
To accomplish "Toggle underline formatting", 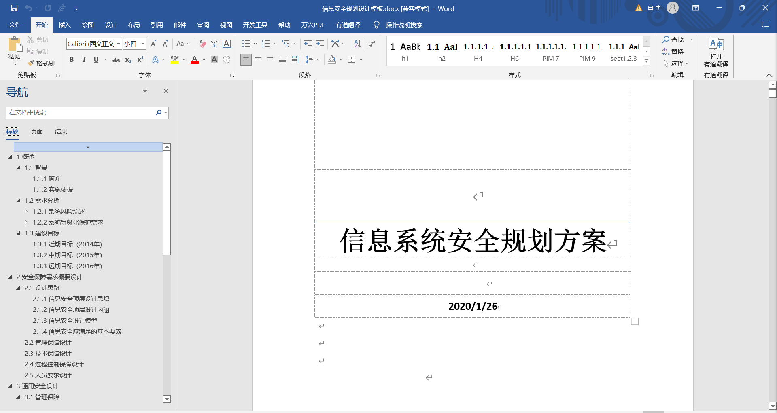I will [96, 59].
